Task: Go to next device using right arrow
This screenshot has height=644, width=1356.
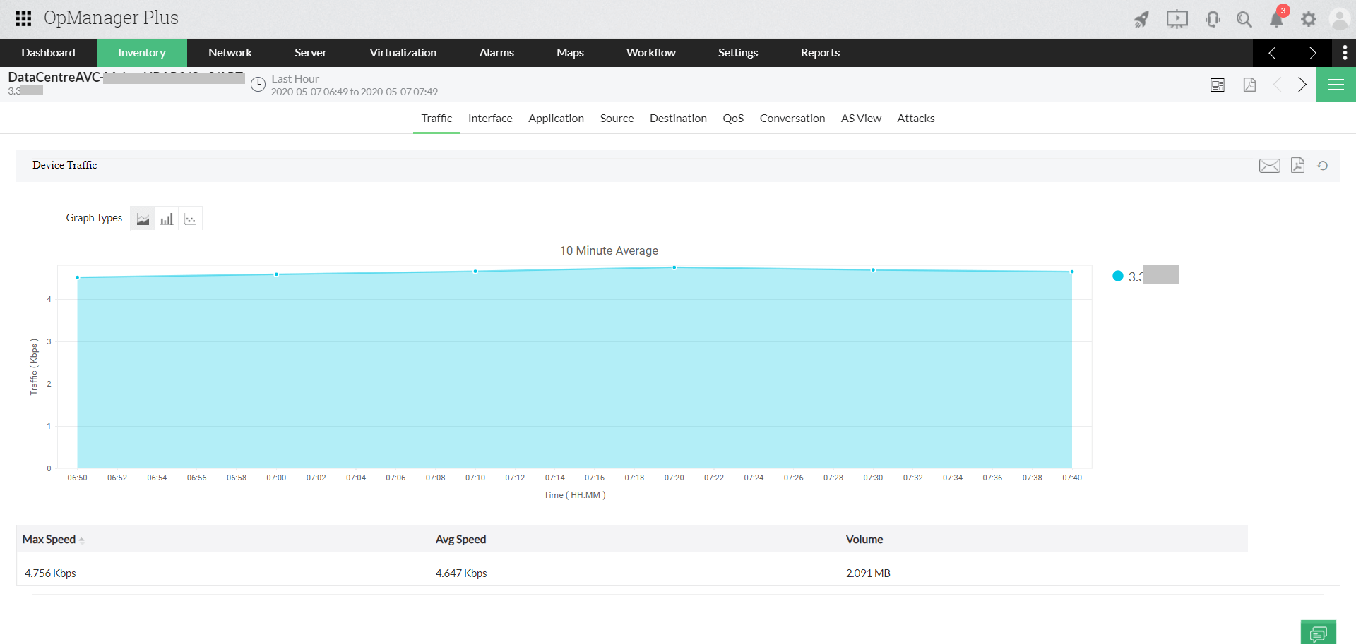Action: click(1303, 85)
